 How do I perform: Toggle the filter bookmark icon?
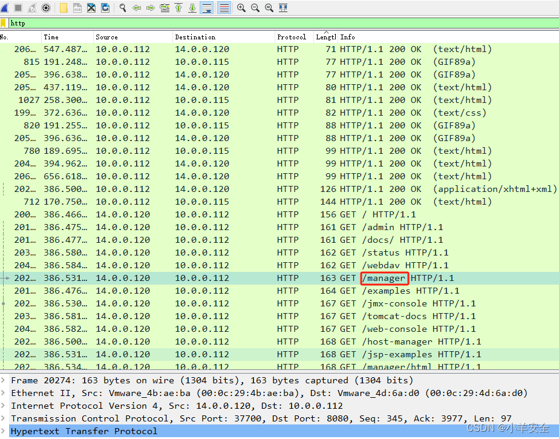tap(5, 22)
